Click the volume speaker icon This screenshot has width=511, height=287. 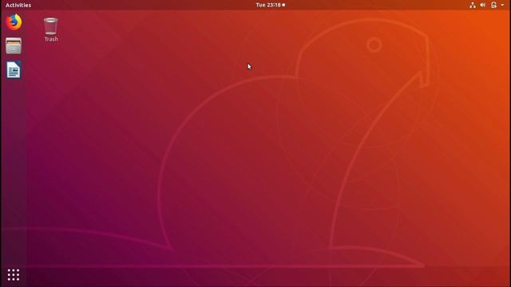click(x=482, y=5)
